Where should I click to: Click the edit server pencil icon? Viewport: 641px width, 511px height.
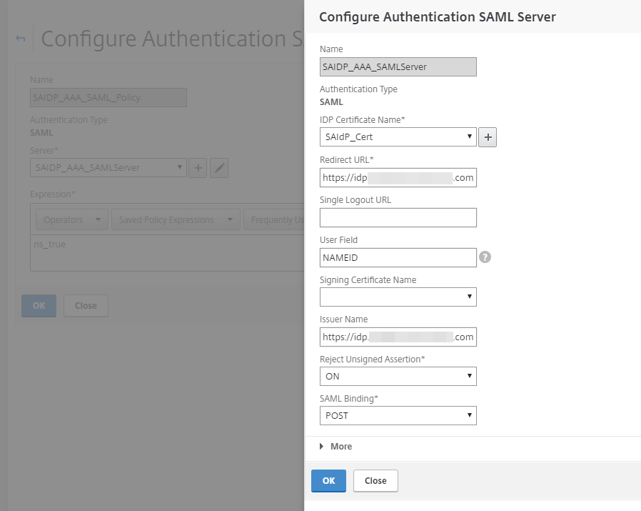click(219, 168)
